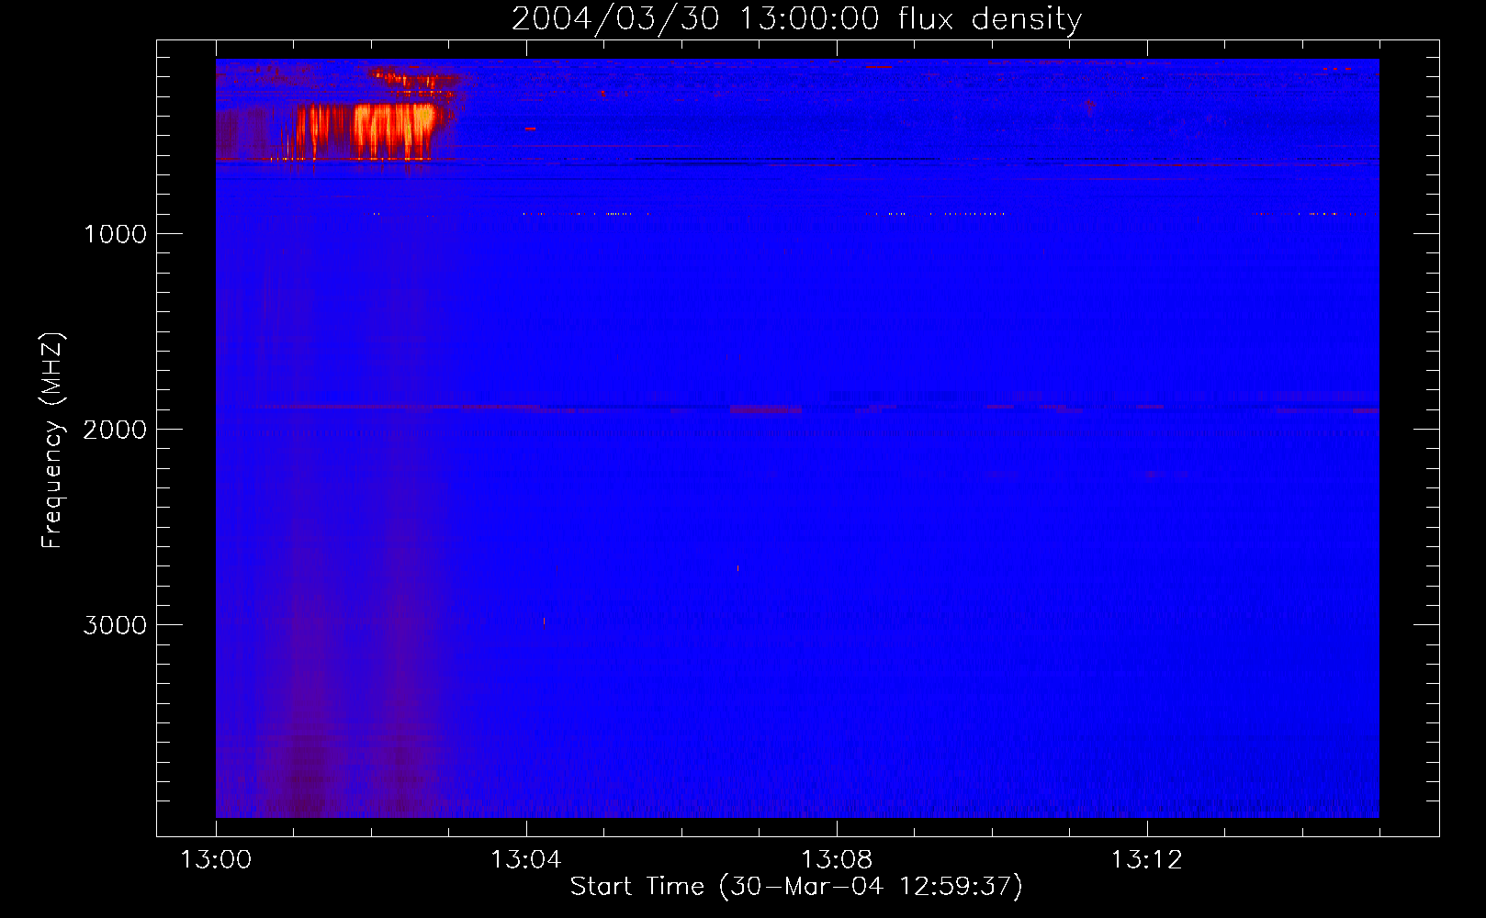The height and width of the screenshot is (918, 1486).
Task: Click the 1000 frequency tick label
Action: pos(115,234)
